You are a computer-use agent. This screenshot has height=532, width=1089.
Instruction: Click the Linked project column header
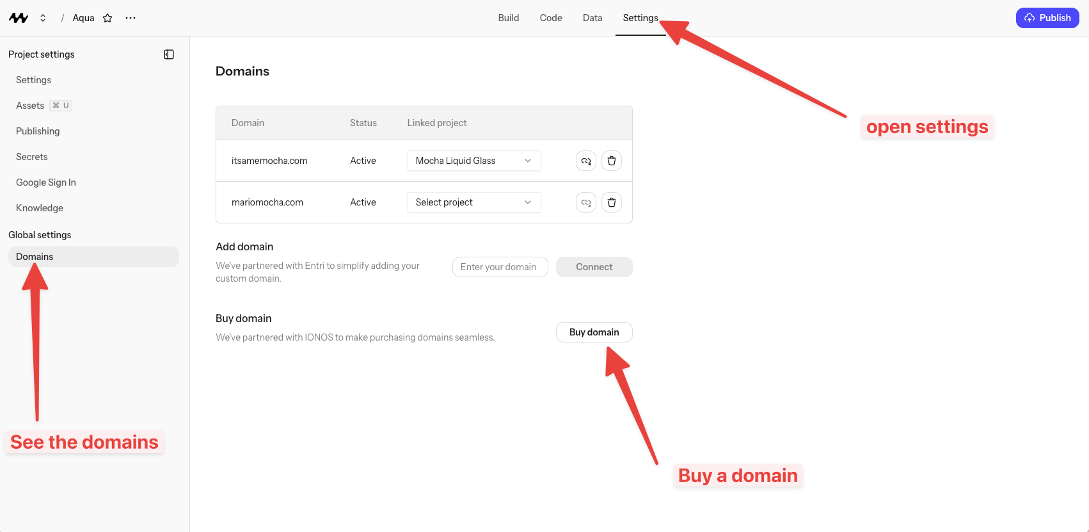(x=437, y=123)
